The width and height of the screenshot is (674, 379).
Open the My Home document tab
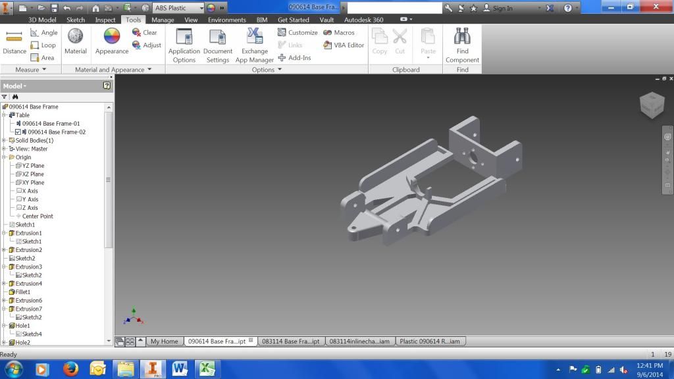164,341
